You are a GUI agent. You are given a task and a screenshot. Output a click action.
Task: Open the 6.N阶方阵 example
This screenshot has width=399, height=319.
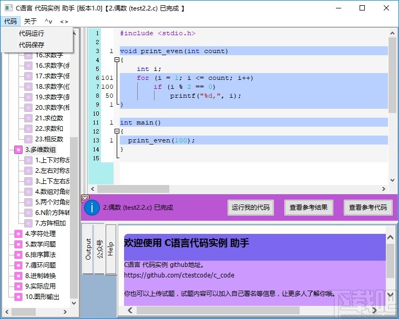click(52, 213)
